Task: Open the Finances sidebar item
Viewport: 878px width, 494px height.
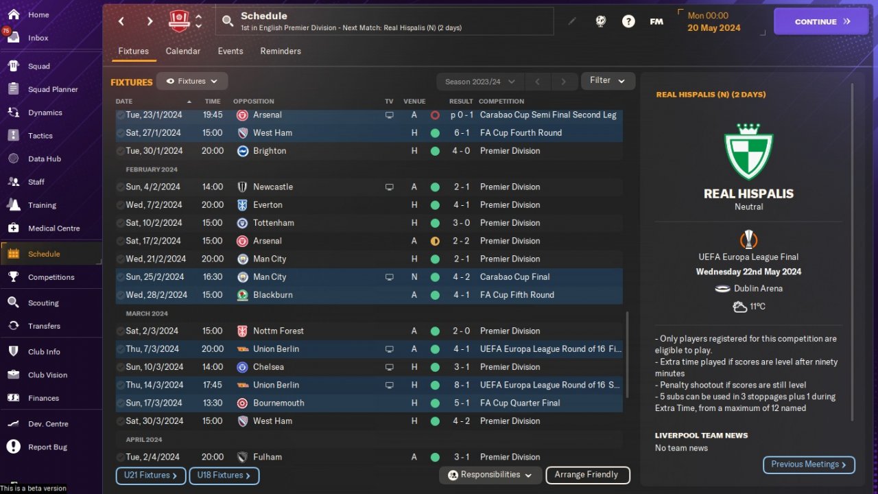Action: (43, 398)
